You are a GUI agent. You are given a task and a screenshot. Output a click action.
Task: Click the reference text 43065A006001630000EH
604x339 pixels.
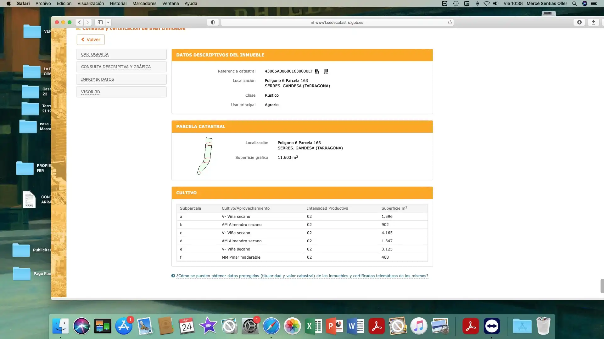click(x=289, y=71)
